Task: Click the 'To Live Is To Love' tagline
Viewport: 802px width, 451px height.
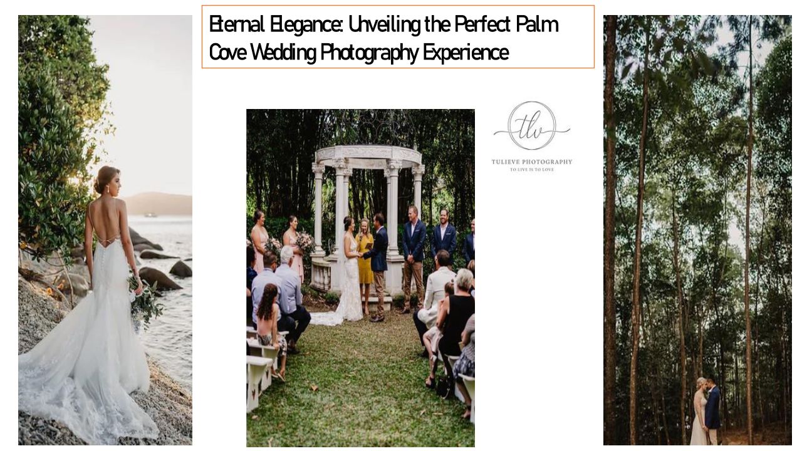Action: click(532, 170)
